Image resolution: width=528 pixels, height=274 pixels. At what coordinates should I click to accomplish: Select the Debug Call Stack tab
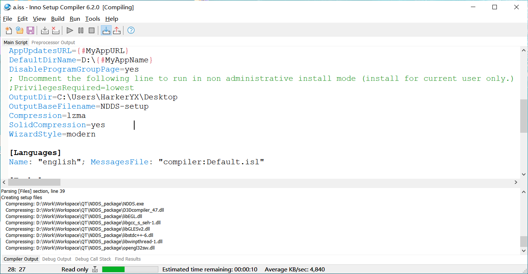point(93,259)
